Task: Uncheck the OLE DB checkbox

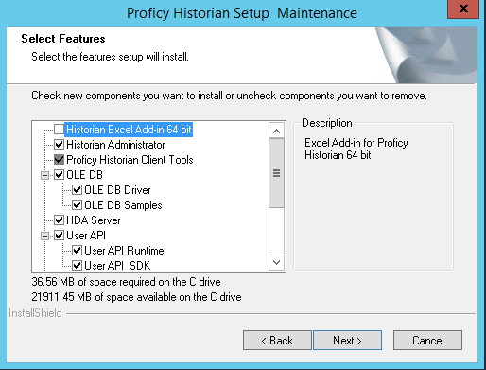Action: pyautogui.click(x=59, y=175)
